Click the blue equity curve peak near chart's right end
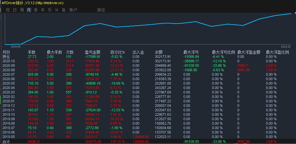This screenshot has height=144, width=296. (291, 14)
